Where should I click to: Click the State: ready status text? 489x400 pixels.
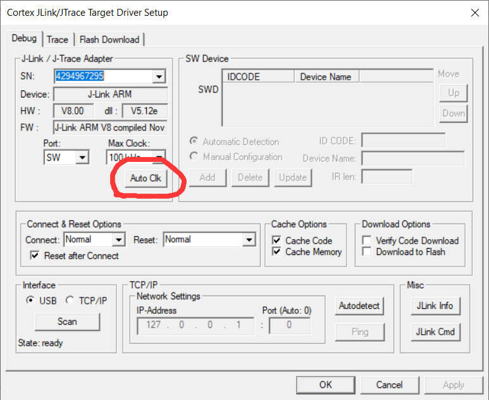coord(40,343)
